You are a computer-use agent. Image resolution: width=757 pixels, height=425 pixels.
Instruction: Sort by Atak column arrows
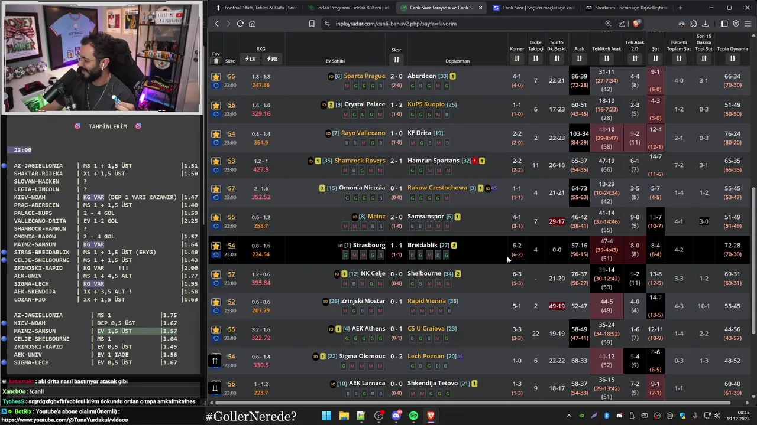[x=579, y=58]
